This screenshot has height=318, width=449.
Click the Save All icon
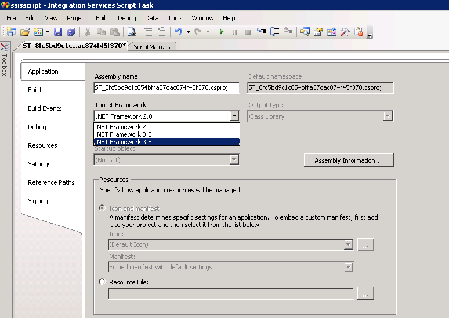coord(71,32)
